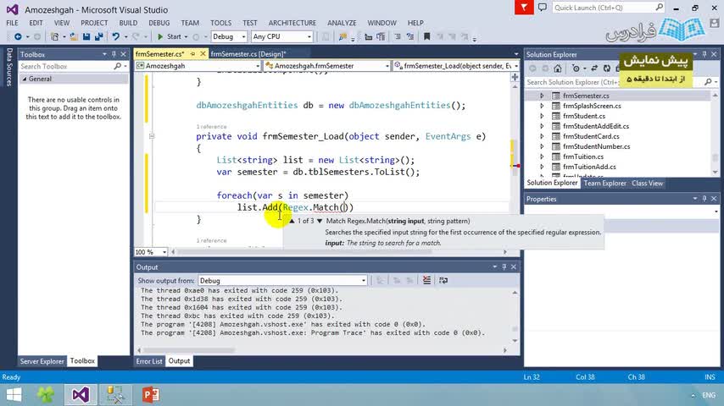This screenshot has height=406, width=724.
Task: Click Solution Explorer Sync with Active Document
Action: point(594,69)
